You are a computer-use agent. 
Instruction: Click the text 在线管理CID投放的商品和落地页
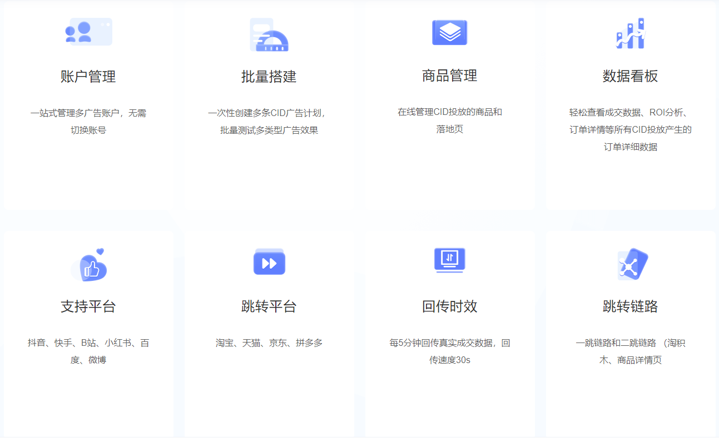point(450,120)
